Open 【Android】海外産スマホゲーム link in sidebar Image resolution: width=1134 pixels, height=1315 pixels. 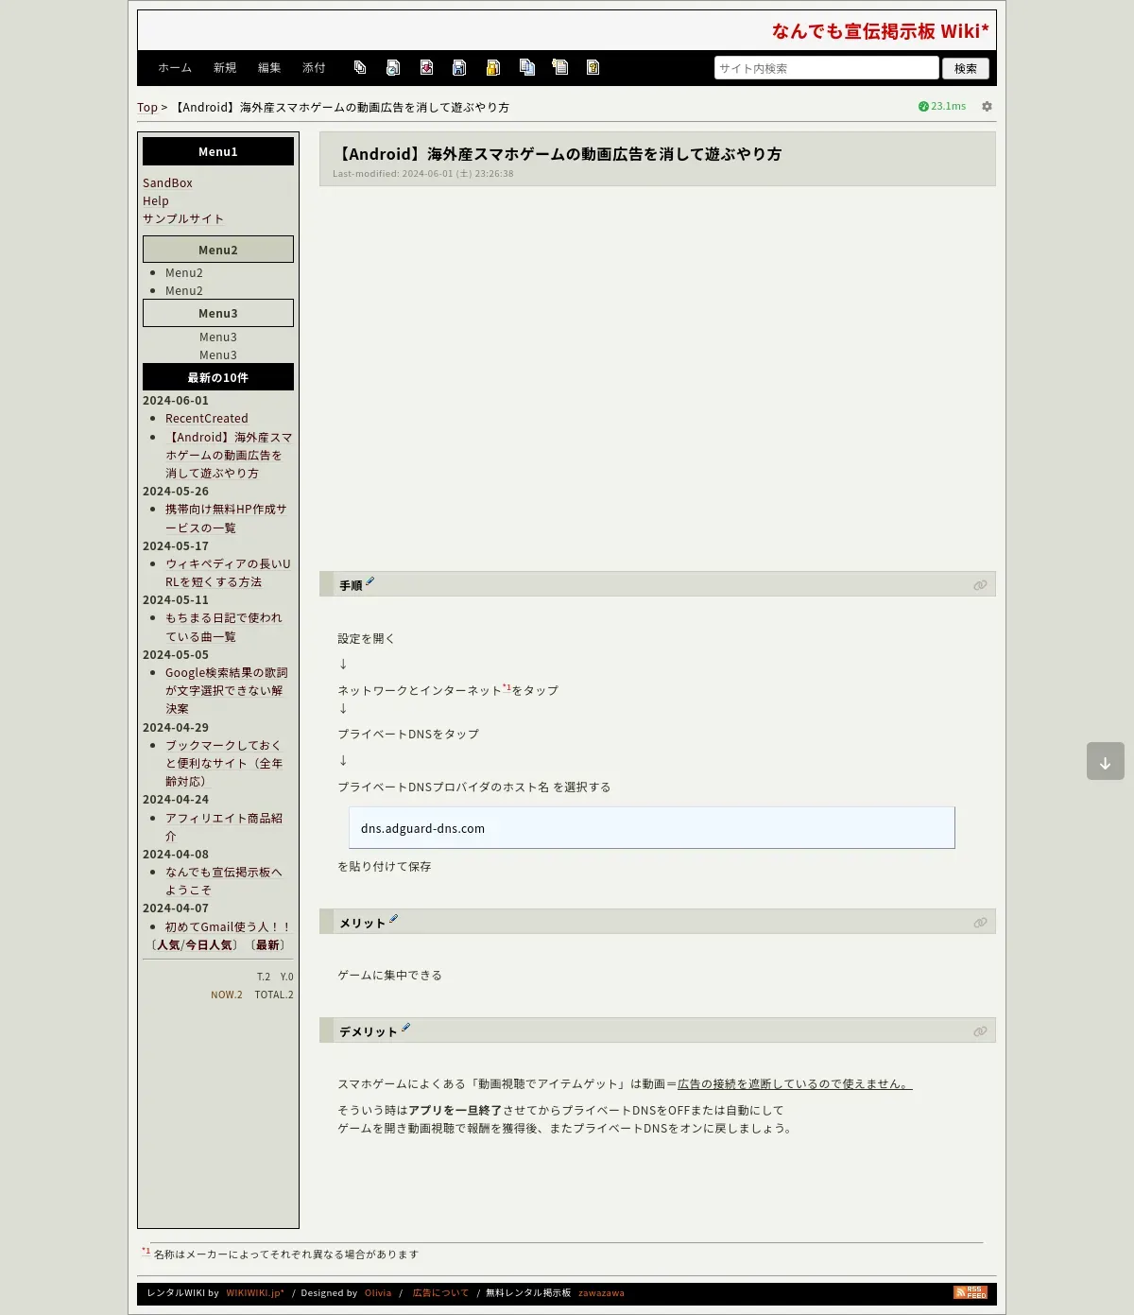[229, 456]
